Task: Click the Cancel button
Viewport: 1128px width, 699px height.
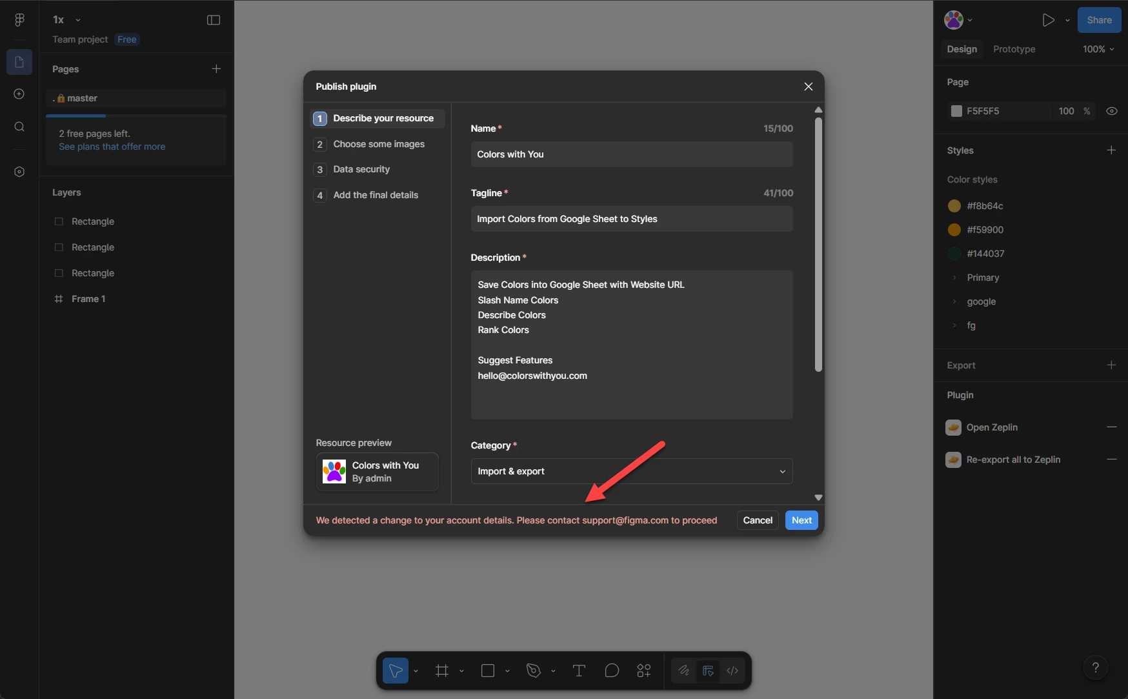Action: click(758, 520)
